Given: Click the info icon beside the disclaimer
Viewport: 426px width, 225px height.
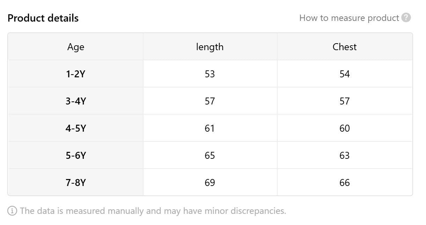Looking at the screenshot, I should point(12,211).
